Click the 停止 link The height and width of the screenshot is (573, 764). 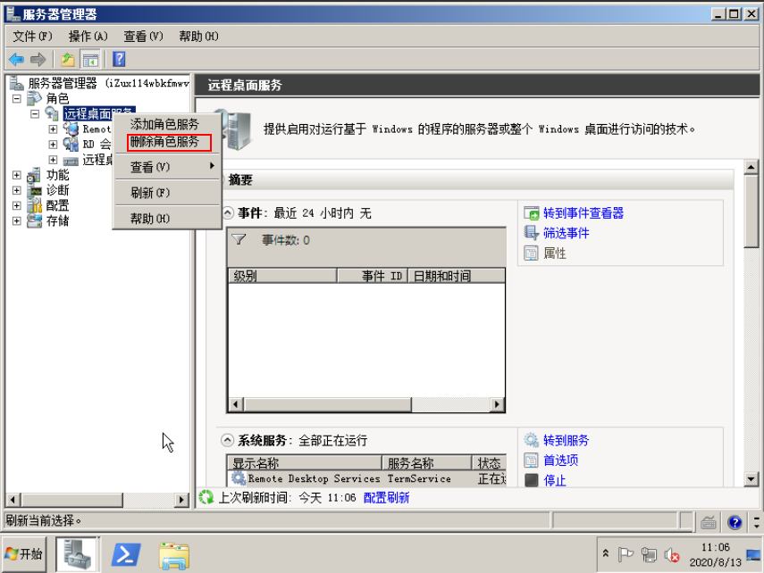point(555,480)
